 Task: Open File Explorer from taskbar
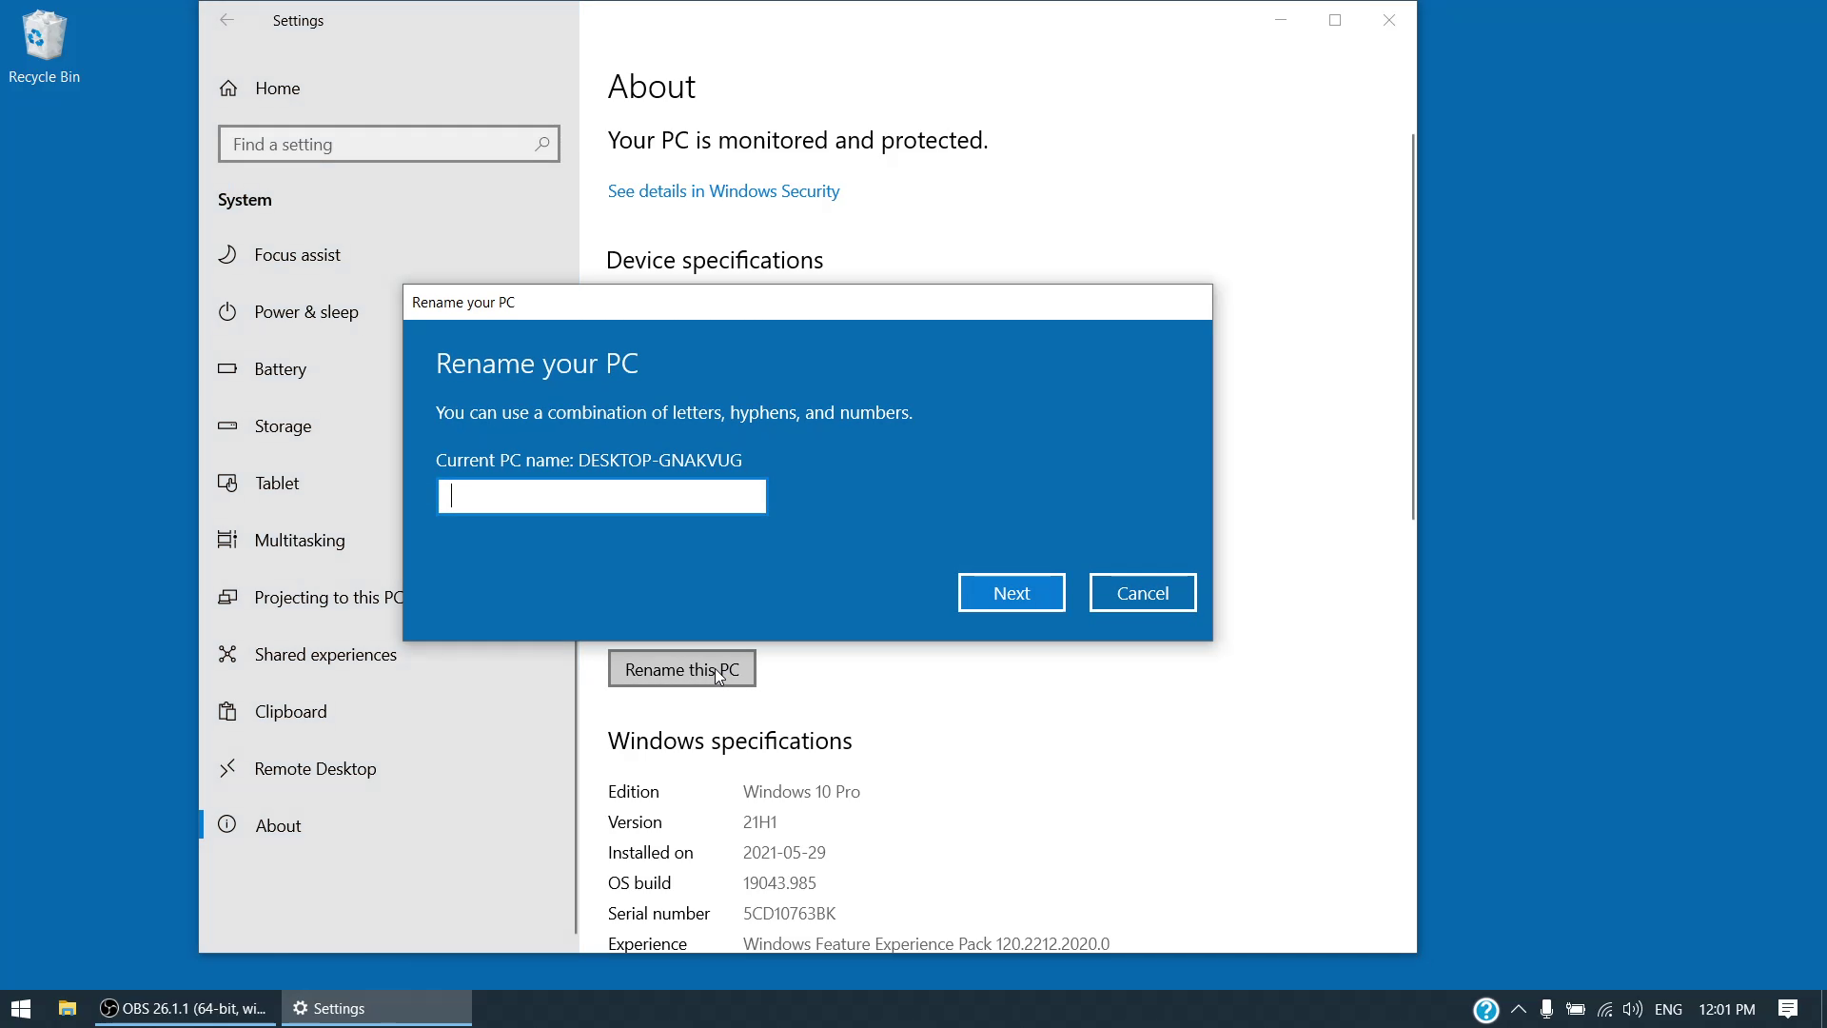pos(68,1008)
